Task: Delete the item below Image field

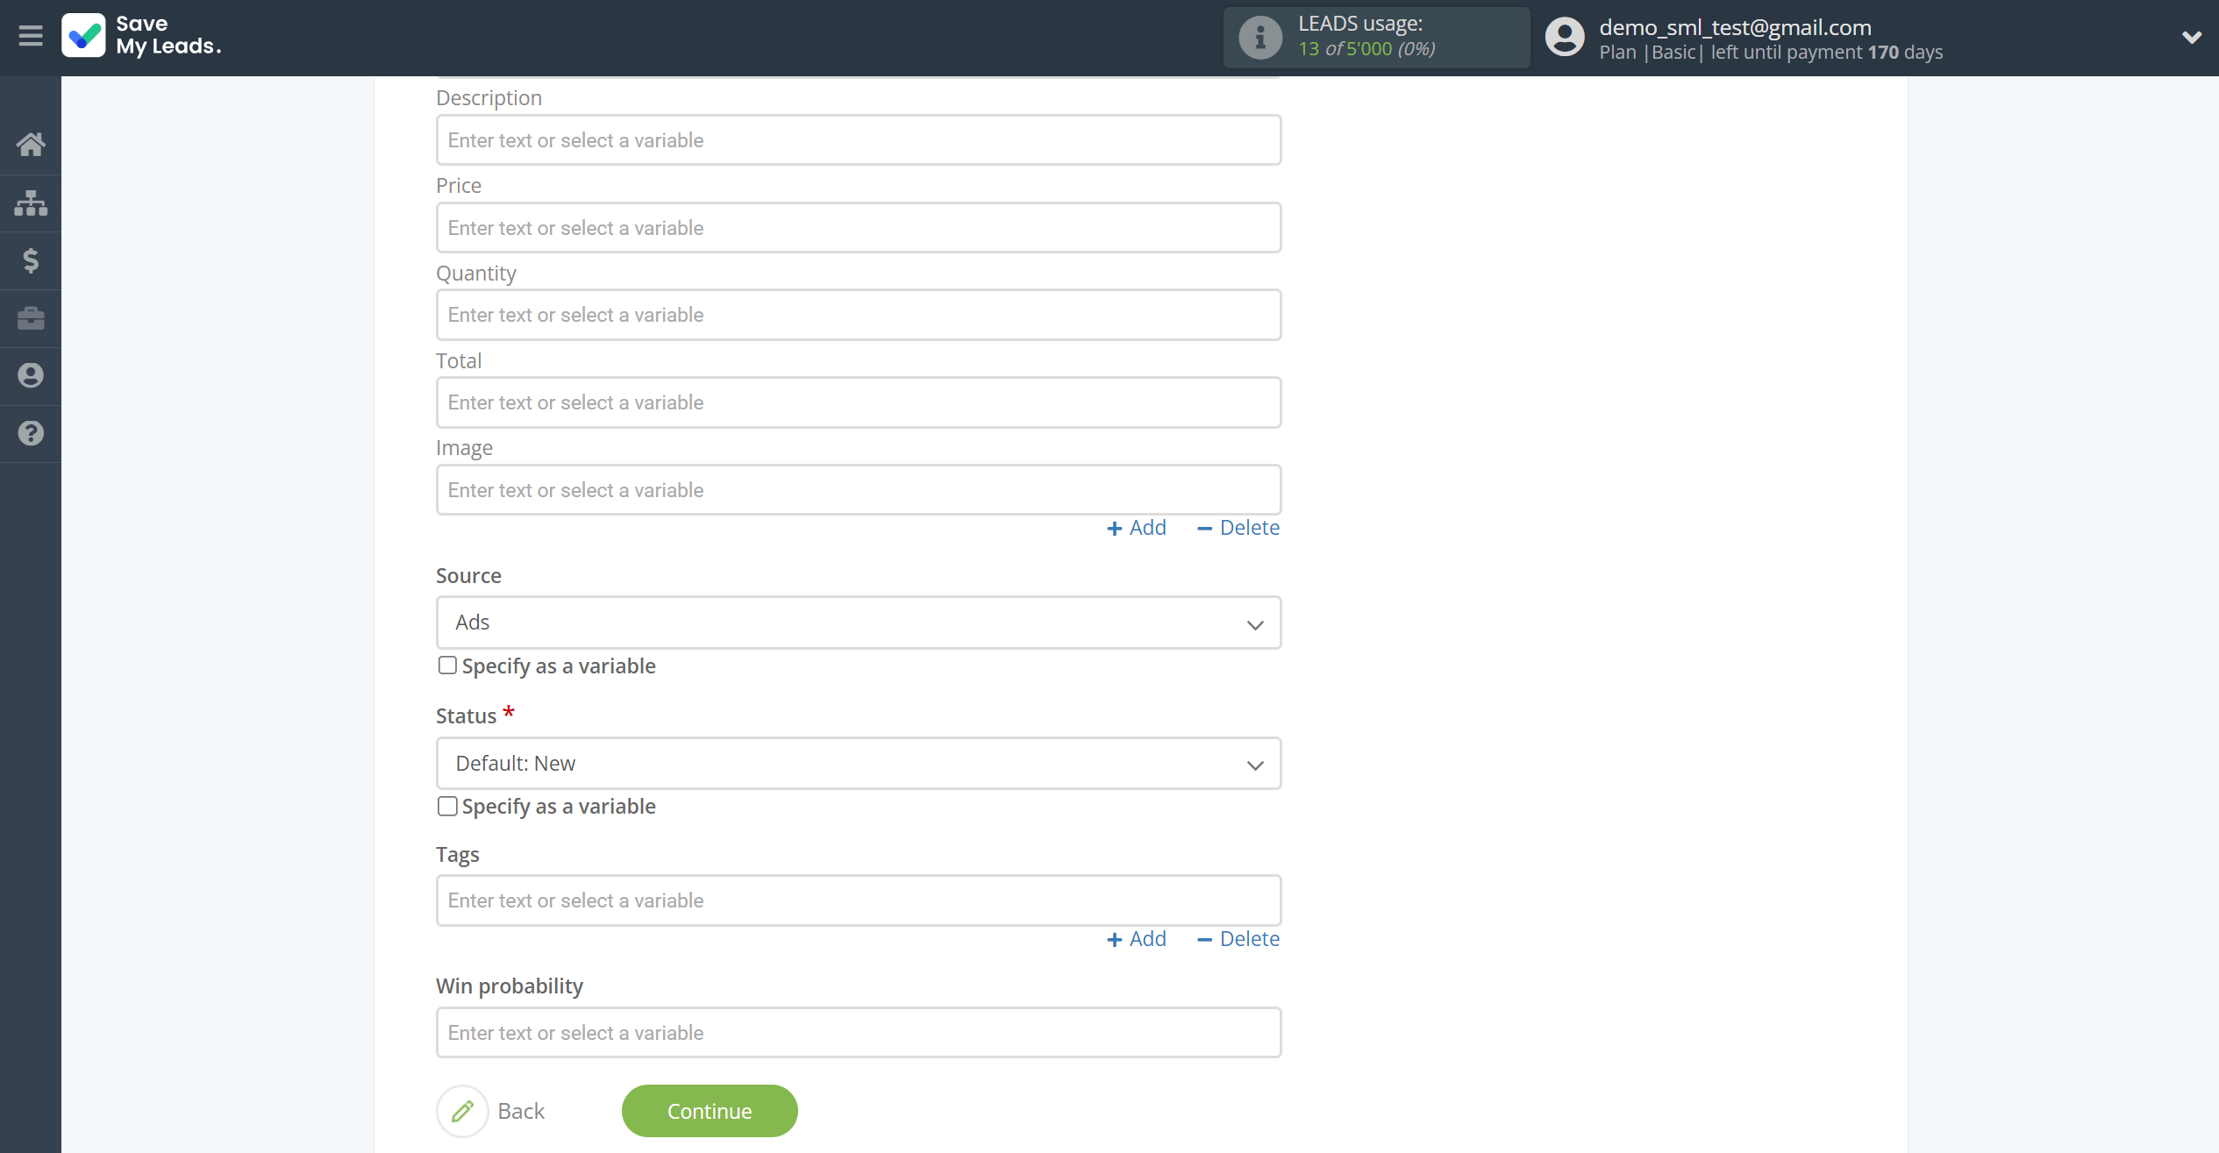Action: (1238, 528)
